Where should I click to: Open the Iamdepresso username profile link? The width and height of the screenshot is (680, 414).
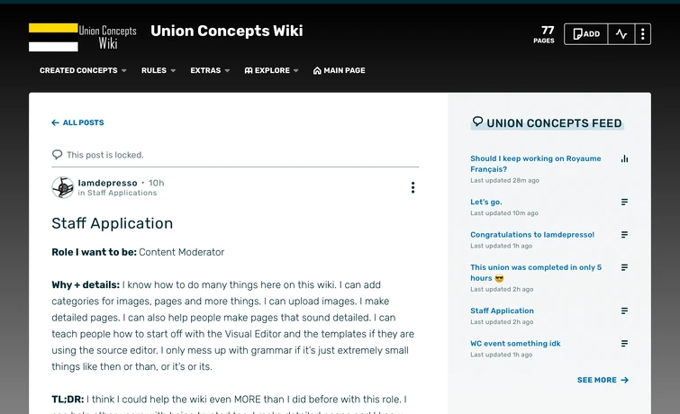107,183
